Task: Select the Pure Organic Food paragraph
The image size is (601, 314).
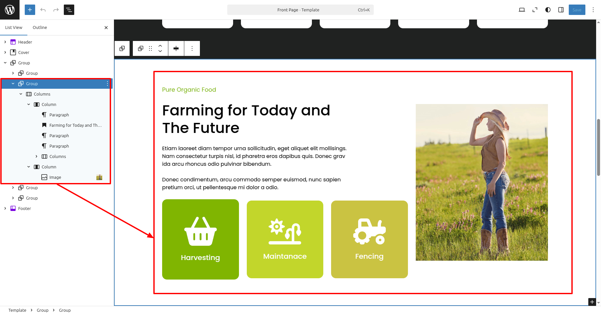Action: point(189,90)
